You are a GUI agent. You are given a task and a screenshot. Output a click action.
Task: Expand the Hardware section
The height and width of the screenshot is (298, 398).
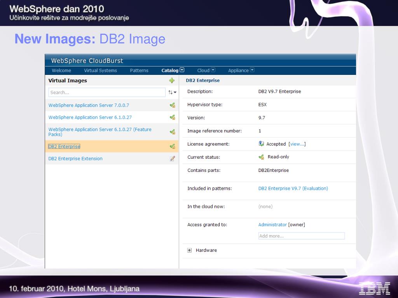[189, 250]
